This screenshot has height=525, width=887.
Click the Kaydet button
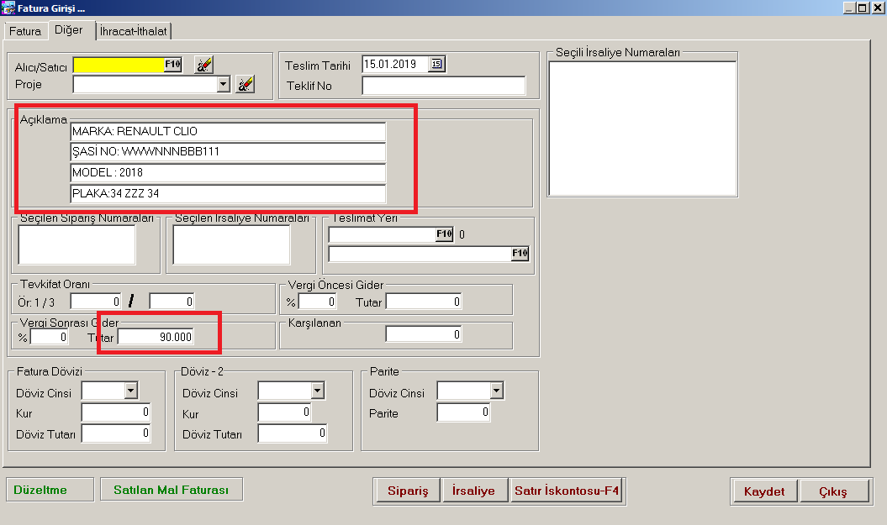pyautogui.click(x=763, y=491)
